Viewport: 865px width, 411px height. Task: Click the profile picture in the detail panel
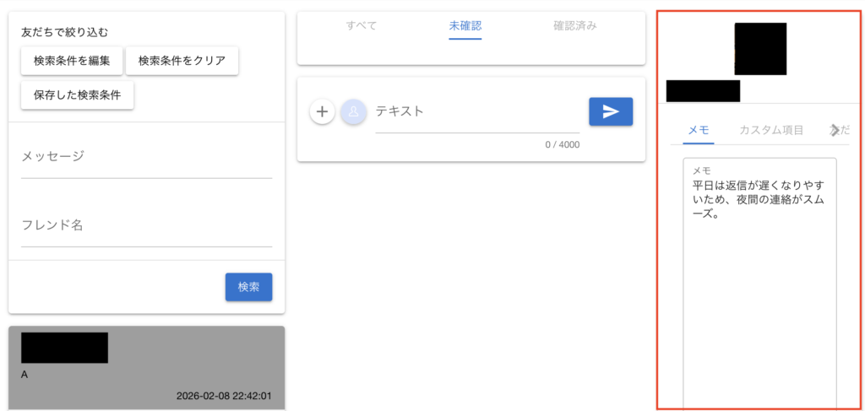tap(760, 49)
